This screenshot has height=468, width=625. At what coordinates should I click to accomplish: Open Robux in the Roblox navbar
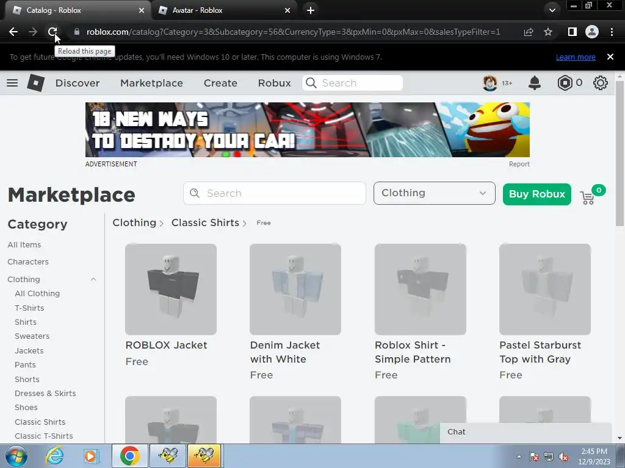[x=274, y=83]
